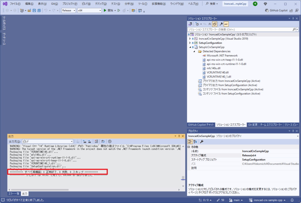Open the Release configuration dropdown
This screenshot has width=301, height=203.
pyautogui.click(x=68, y=11)
